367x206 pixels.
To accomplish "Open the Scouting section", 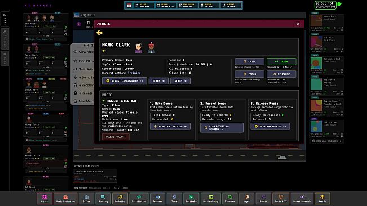I will click(x=103, y=198).
